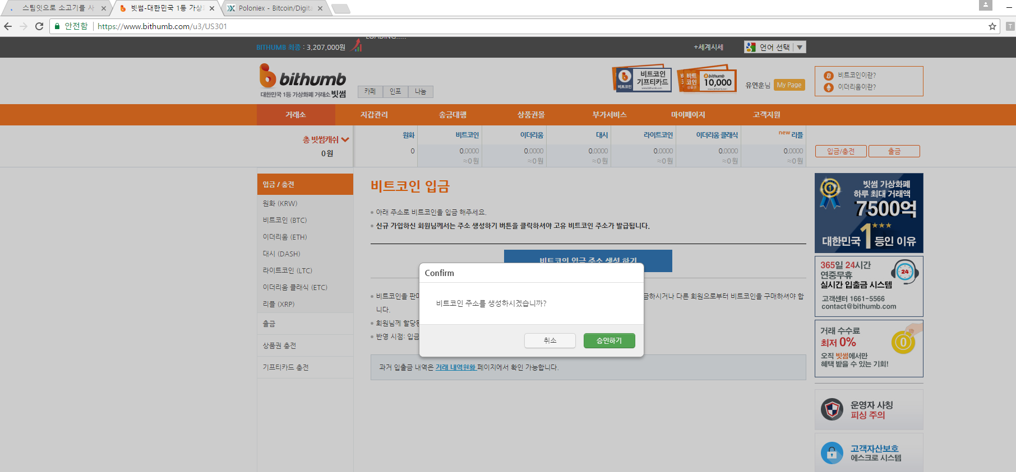Click the 라이트코인 balance column header

click(658, 135)
